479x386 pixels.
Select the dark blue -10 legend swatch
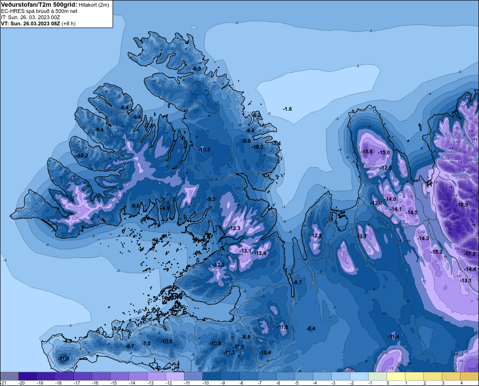click(212, 376)
